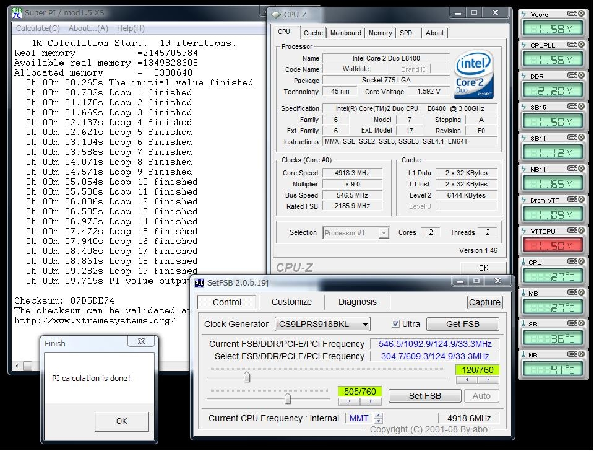Viewport: 594px width, 451px height.
Task: Click the Super PI title bar icon
Action: coord(17,13)
